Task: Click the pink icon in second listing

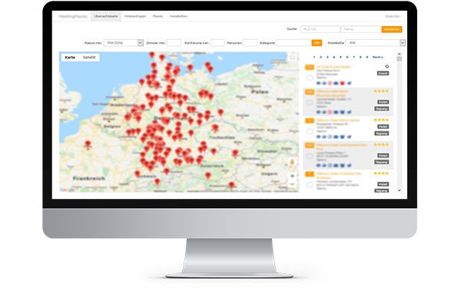Action: (x=330, y=112)
